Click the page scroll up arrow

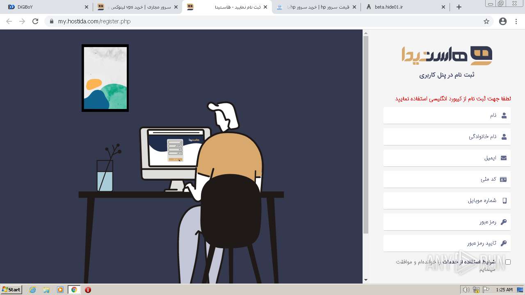click(366, 33)
